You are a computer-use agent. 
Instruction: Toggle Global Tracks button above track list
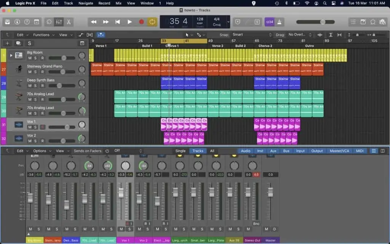point(82,43)
